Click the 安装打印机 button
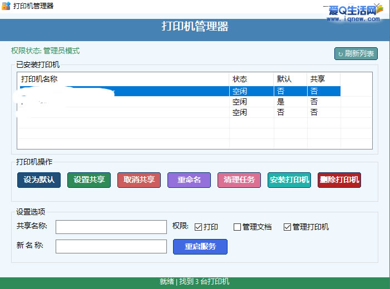 pyautogui.click(x=289, y=180)
